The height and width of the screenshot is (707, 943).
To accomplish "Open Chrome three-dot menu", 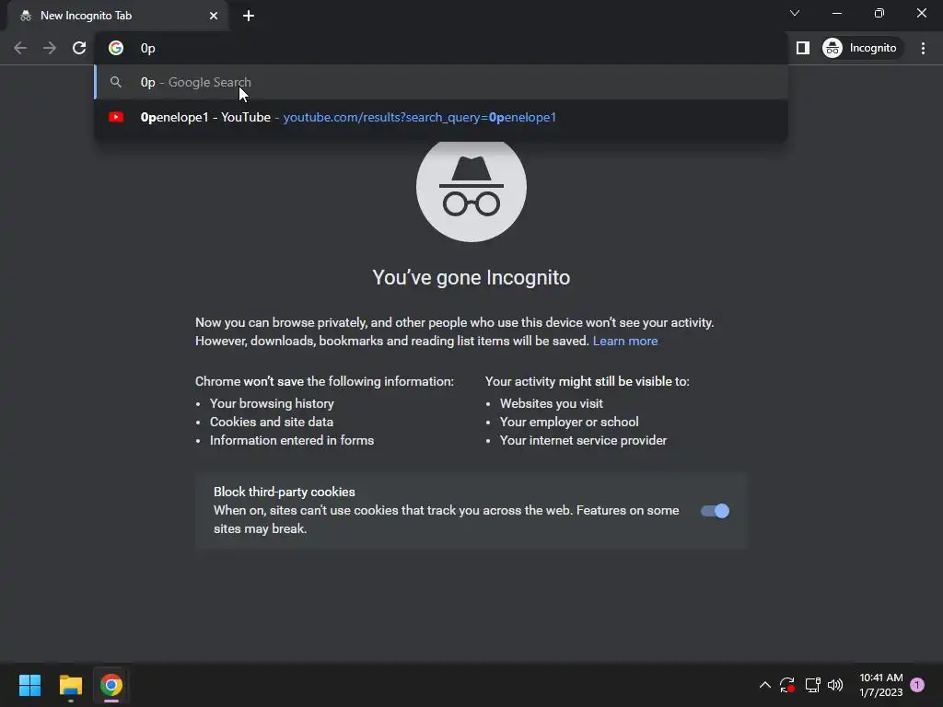I will [x=923, y=48].
